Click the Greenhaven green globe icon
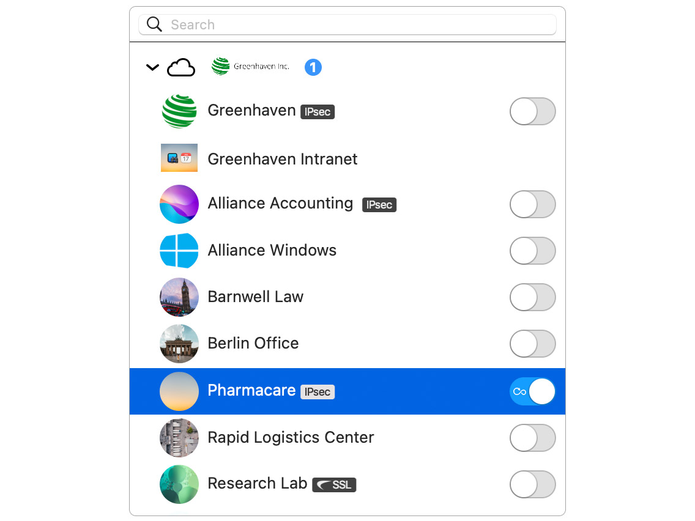Image resolution: width=695 pixels, height=521 pixels. [179, 111]
